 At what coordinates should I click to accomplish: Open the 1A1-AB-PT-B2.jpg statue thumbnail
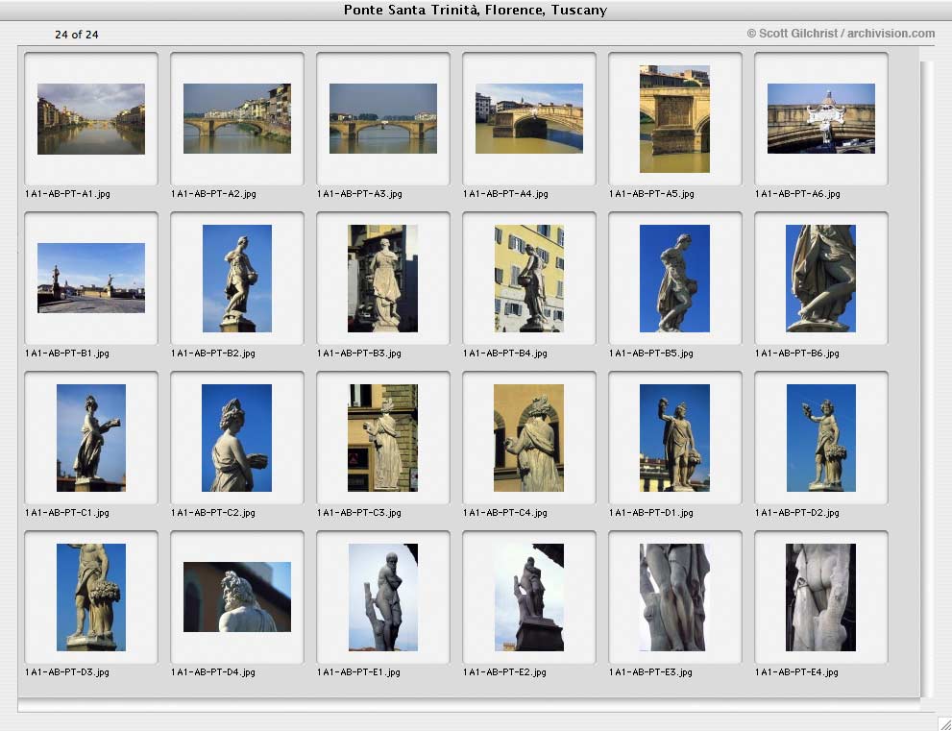click(x=236, y=279)
